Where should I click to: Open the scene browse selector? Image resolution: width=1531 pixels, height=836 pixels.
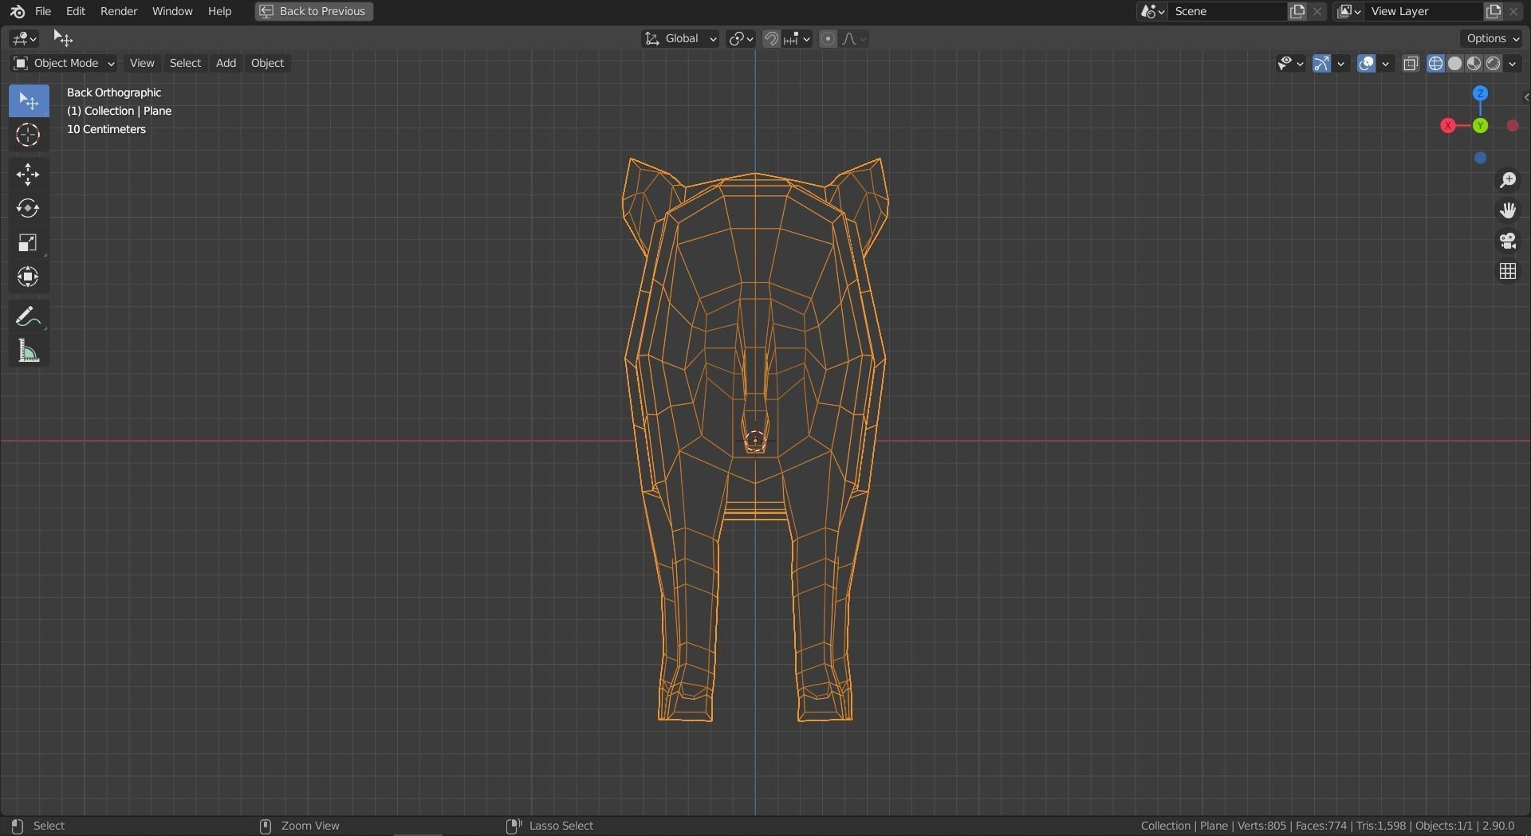pos(1153,11)
